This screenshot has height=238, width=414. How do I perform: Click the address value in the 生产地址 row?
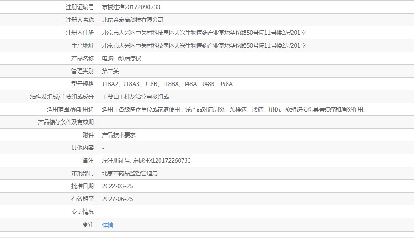pyautogui.click(x=204, y=46)
